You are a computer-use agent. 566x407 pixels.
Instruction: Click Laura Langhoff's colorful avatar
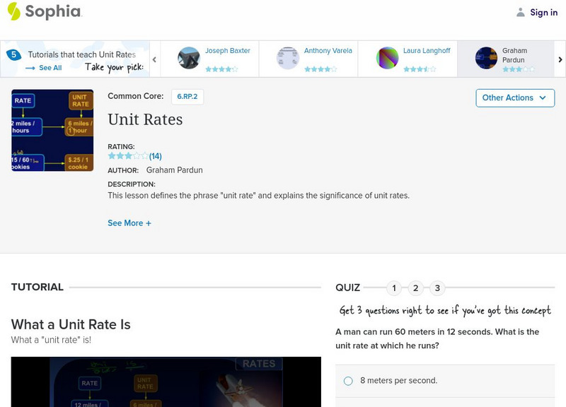point(387,58)
